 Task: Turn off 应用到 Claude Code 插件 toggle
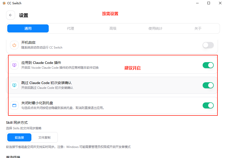pyautogui.click(x=208, y=65)
